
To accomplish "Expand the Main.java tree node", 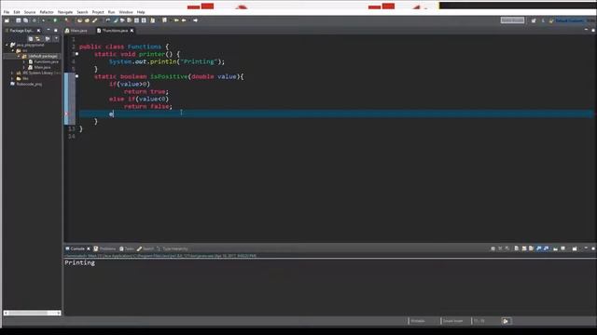I will click(24, 67).
